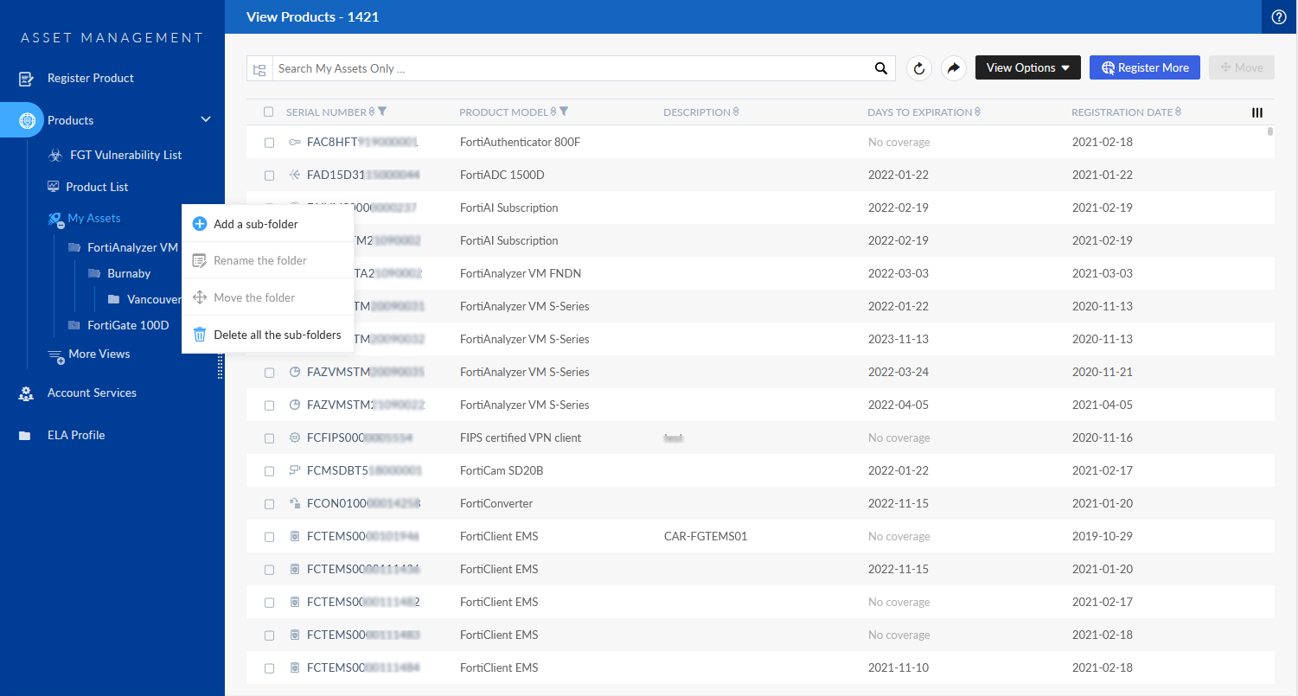The height and width of the screenshot is (696, 1298).
Task: Select the FortiConverter row checkbox
Action: [269, 503]
